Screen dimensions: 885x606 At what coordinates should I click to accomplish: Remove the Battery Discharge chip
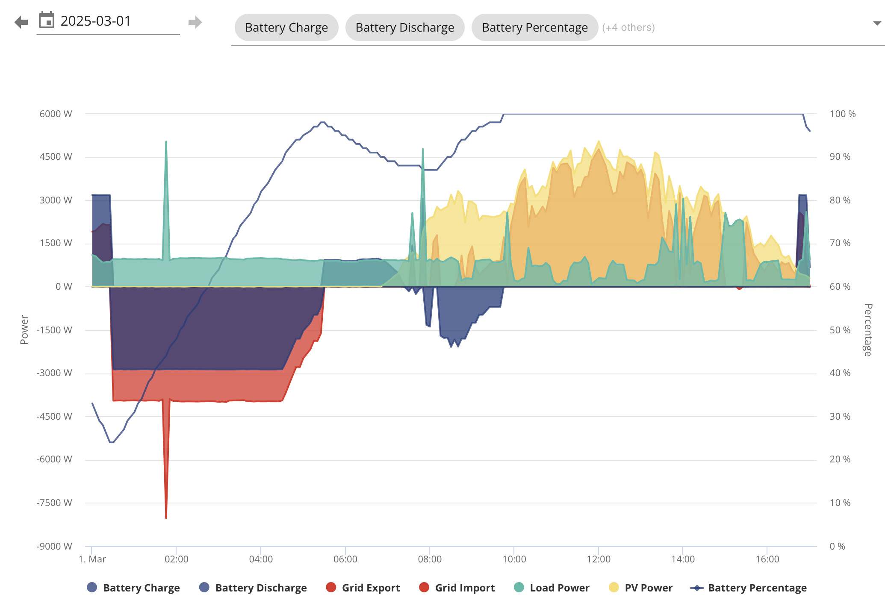pos(405,27)
